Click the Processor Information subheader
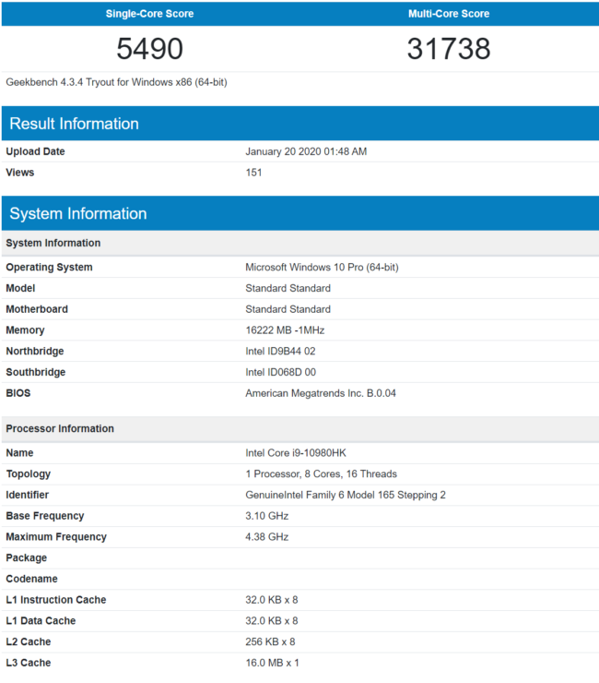 coord(60,428)
